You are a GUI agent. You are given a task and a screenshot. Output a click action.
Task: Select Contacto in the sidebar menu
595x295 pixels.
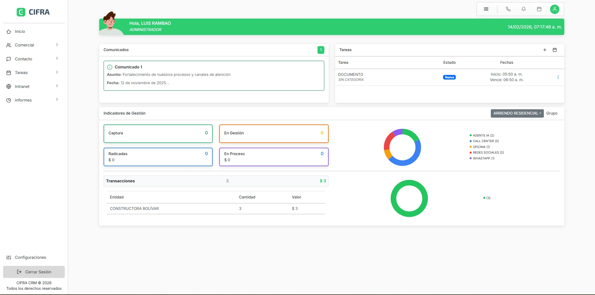click(x=24, y=59)
